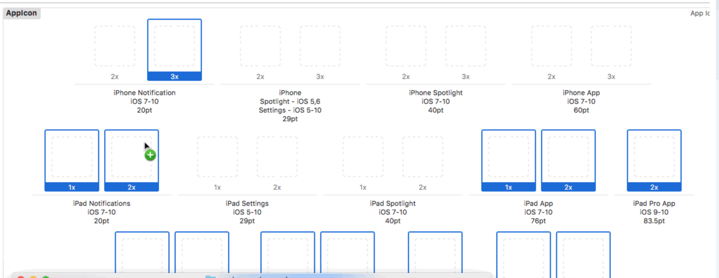
Task: Click the iPad App 2x icon well
Action: [x=568, y=157]
